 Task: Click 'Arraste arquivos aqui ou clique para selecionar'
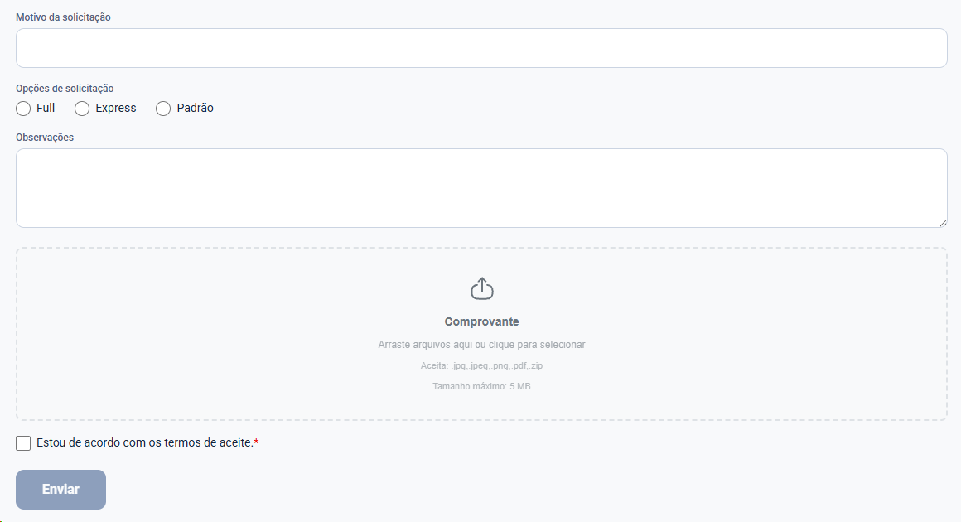click(481, 345)
